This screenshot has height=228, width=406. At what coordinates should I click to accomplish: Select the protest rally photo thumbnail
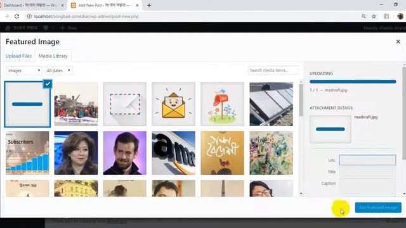76,104
